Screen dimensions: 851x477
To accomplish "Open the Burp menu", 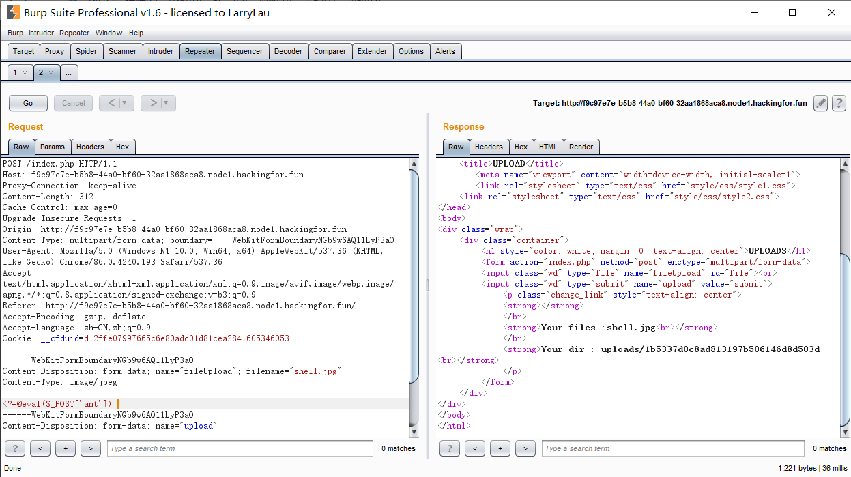I will (x=15, y=33).
